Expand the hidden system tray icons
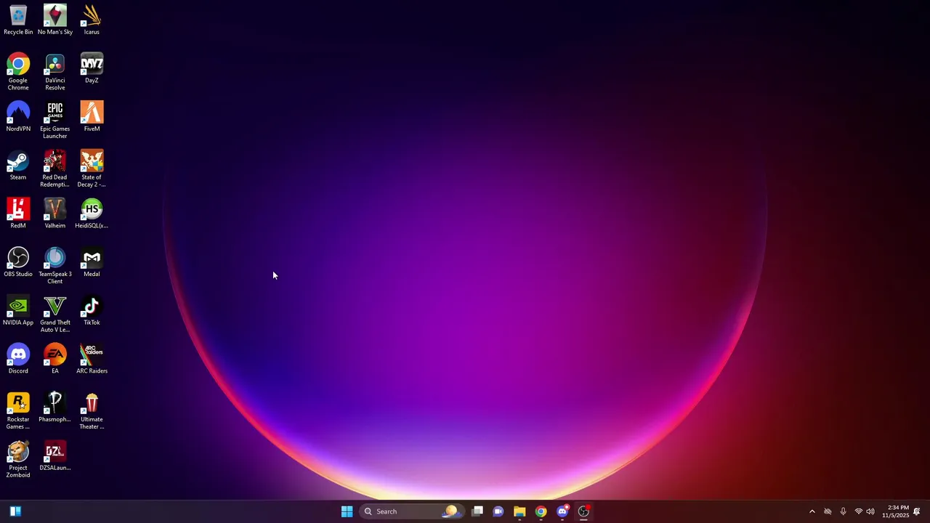Image resolution: width=930 pixels, height=523 pixels. pyautogui.click(x=812, y=511)
